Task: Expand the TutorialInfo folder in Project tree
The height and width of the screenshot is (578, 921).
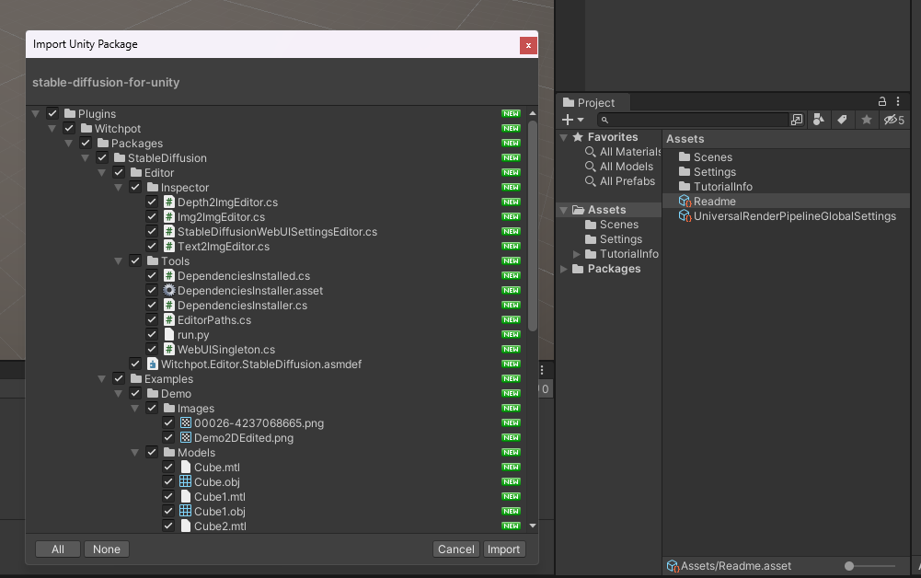Action: (x=577, y=254)
